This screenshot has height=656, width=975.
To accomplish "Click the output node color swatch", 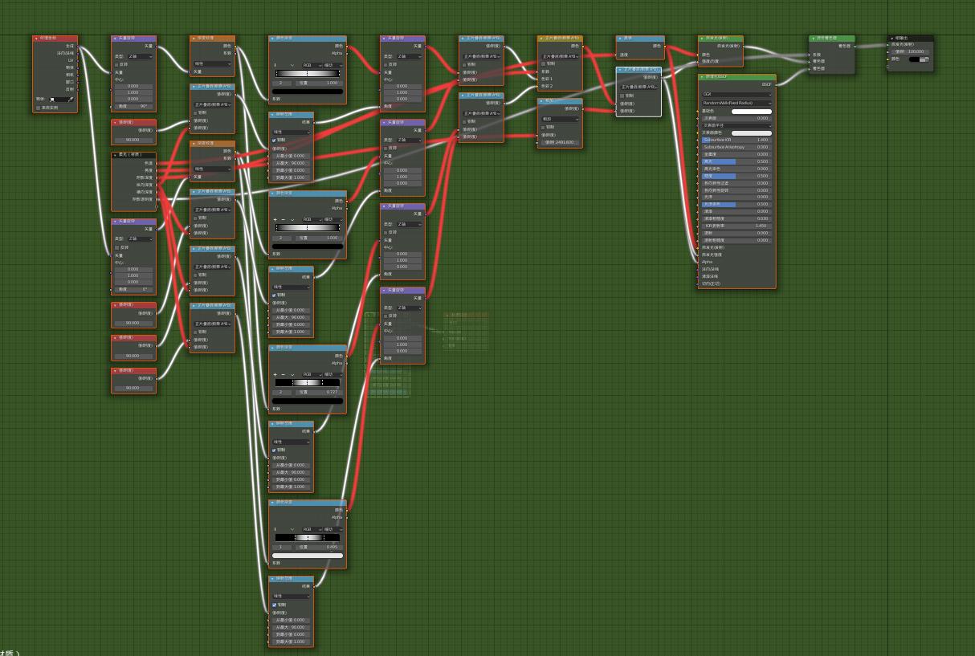I will point(920,59).
